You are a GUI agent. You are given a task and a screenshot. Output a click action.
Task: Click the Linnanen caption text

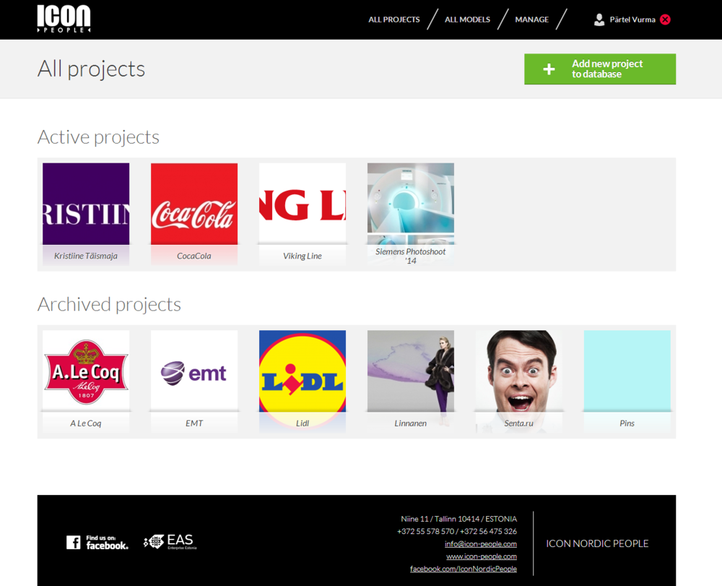point(410,423)
